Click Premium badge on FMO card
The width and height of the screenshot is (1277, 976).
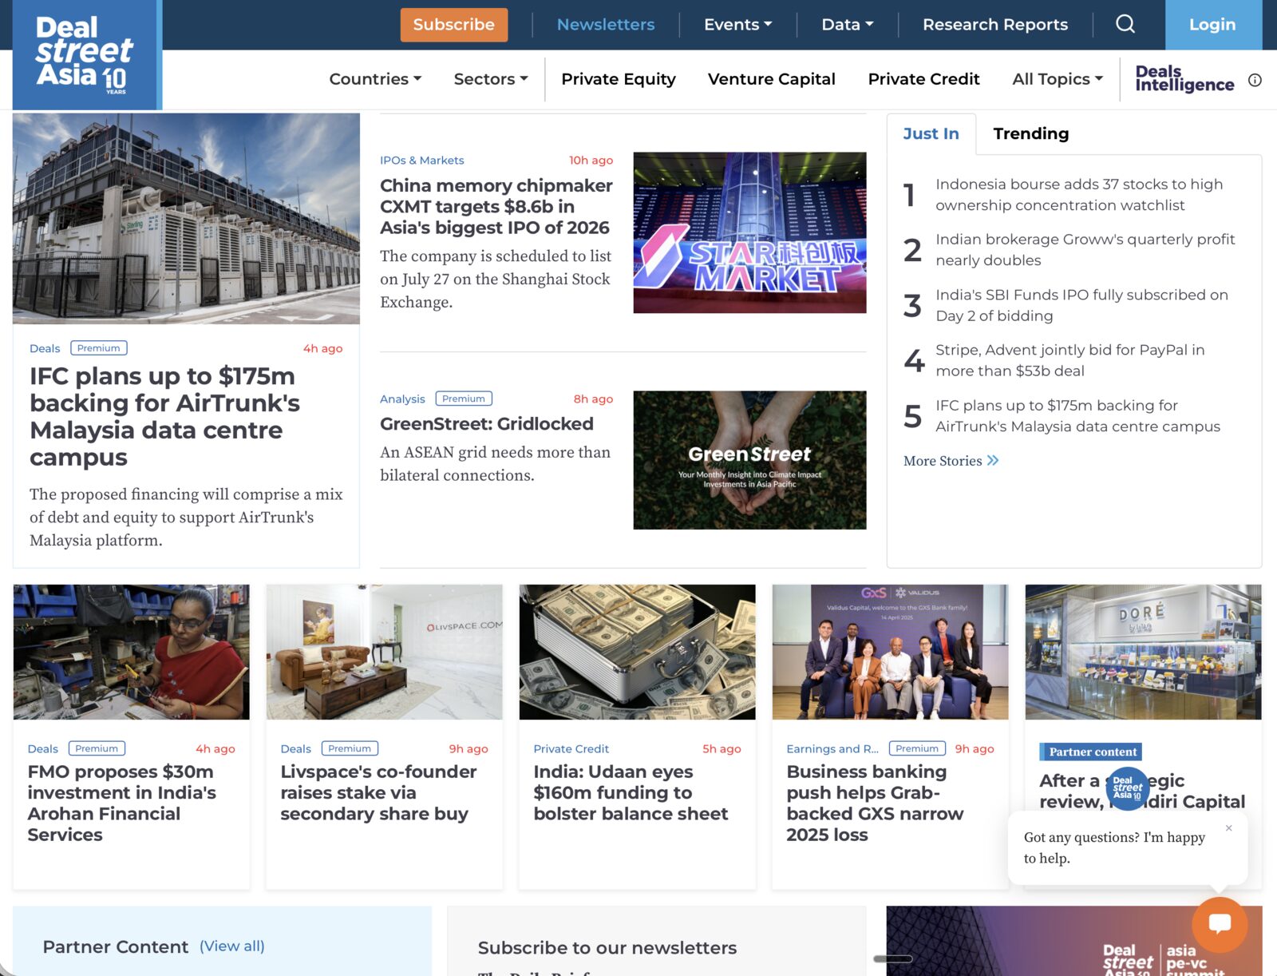click(97, 748)
